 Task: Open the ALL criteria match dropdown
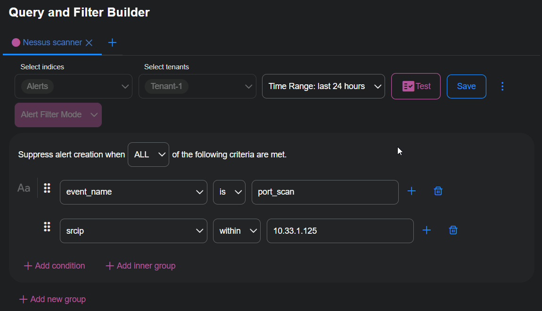point(148,154)
